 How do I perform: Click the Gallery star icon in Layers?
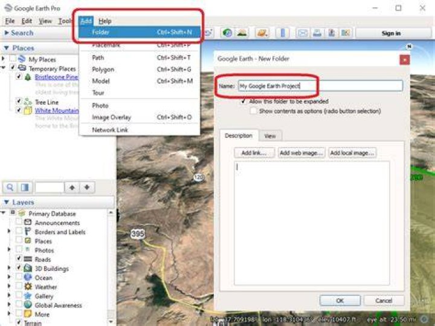[x=28, y=296]
